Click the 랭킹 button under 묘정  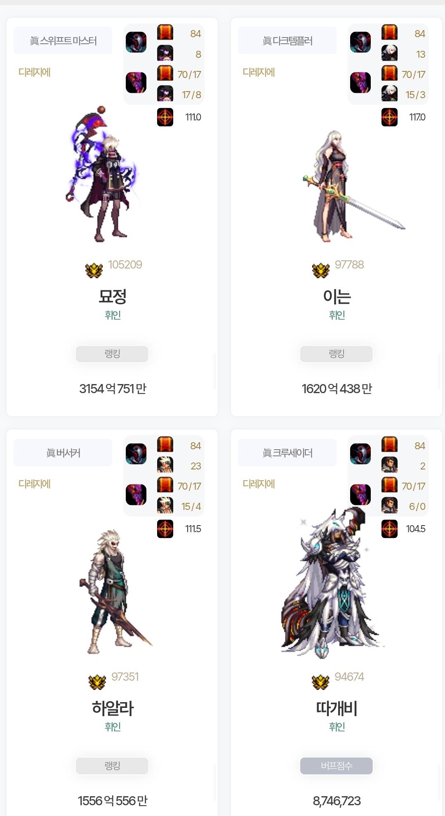(x=112, y=354)
